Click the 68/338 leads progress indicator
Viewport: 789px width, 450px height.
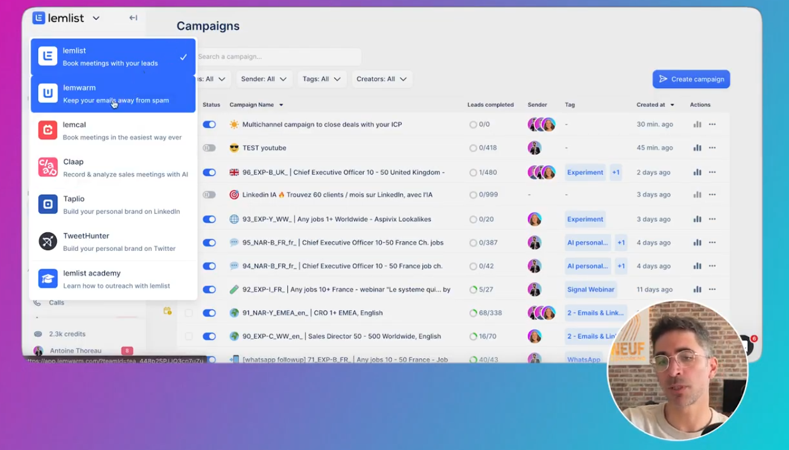486,313
